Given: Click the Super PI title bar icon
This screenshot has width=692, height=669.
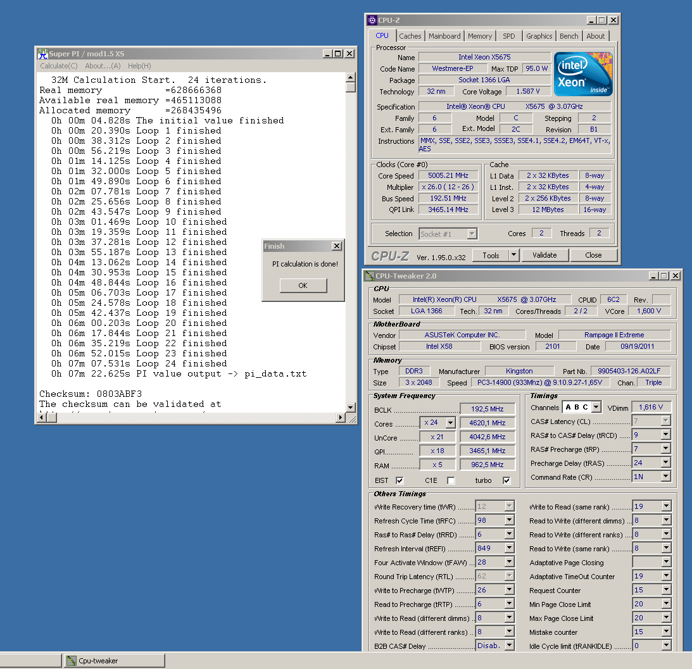Looking at the screenshot, I should (x=42, y=53).
